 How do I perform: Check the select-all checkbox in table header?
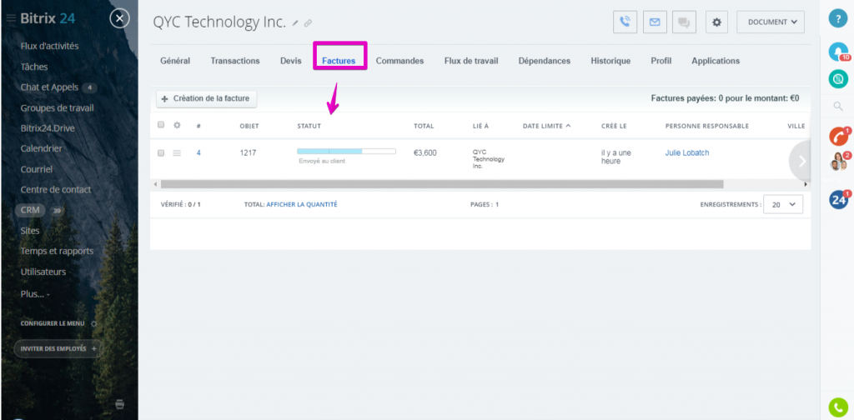click(x=161, y=125)
